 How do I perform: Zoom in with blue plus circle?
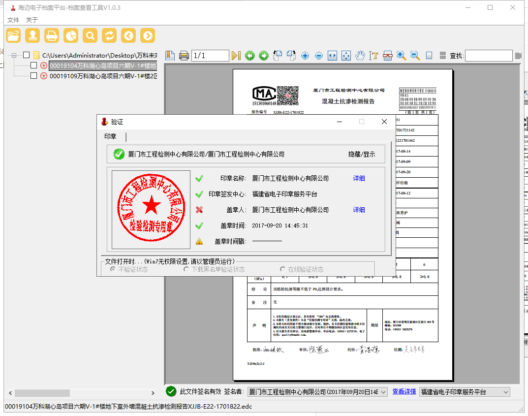[x=305, y=56]
